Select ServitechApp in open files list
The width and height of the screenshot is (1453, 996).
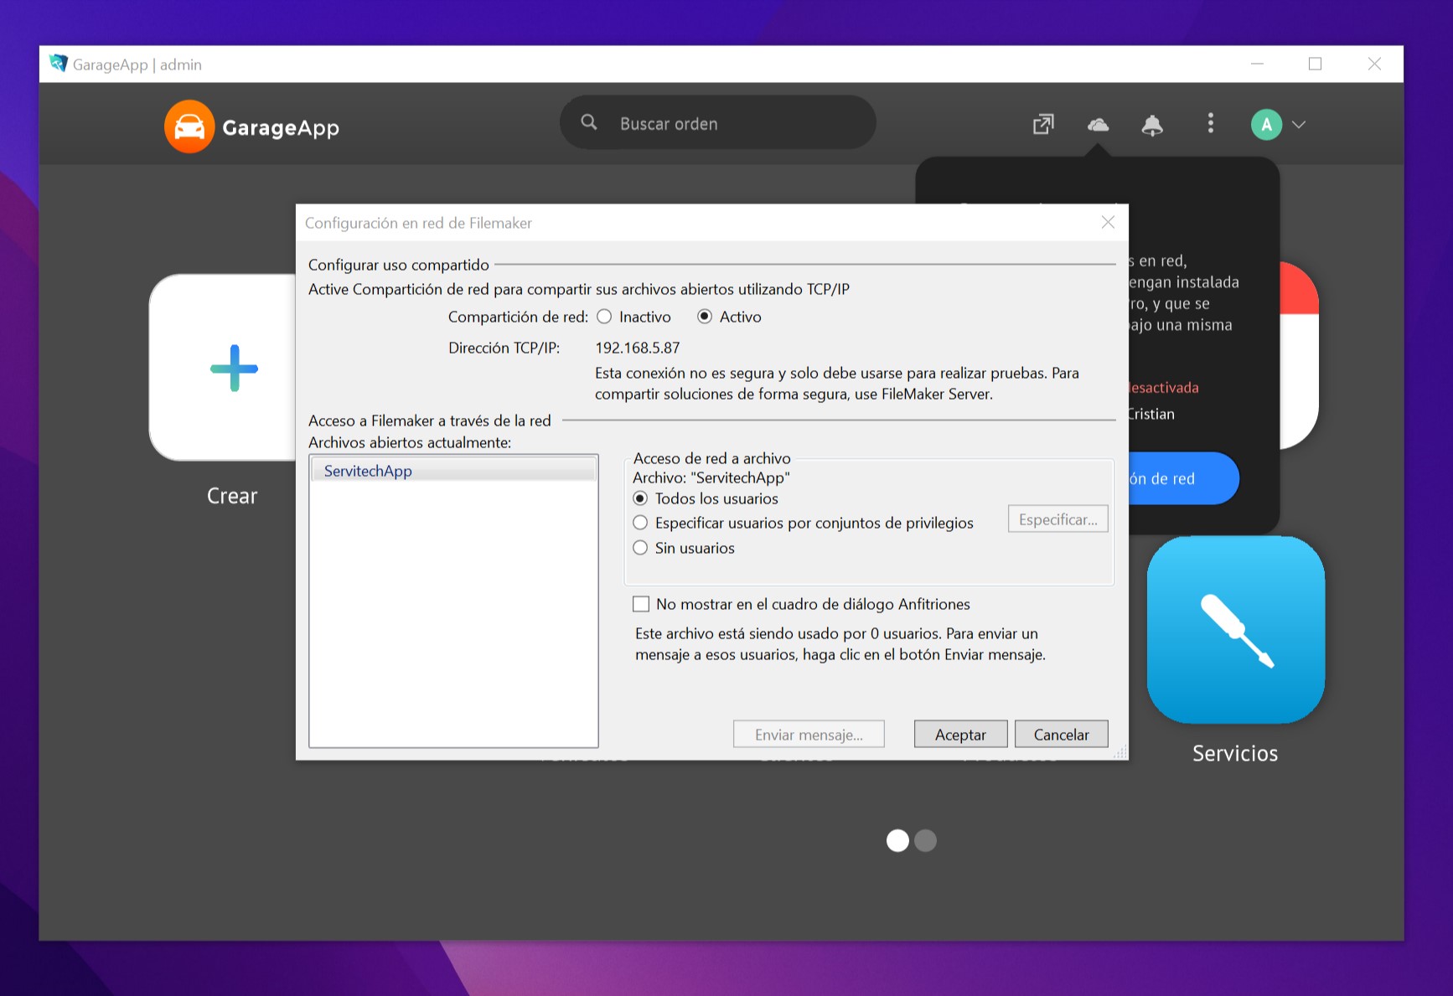coord(453,471)
